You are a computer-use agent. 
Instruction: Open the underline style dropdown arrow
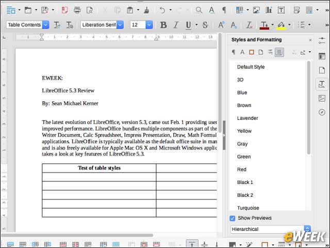coord(196,25)
